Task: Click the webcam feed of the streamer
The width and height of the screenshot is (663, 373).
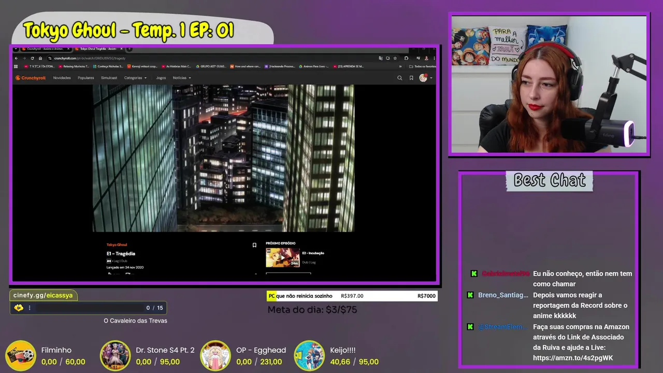Action: 549,84
